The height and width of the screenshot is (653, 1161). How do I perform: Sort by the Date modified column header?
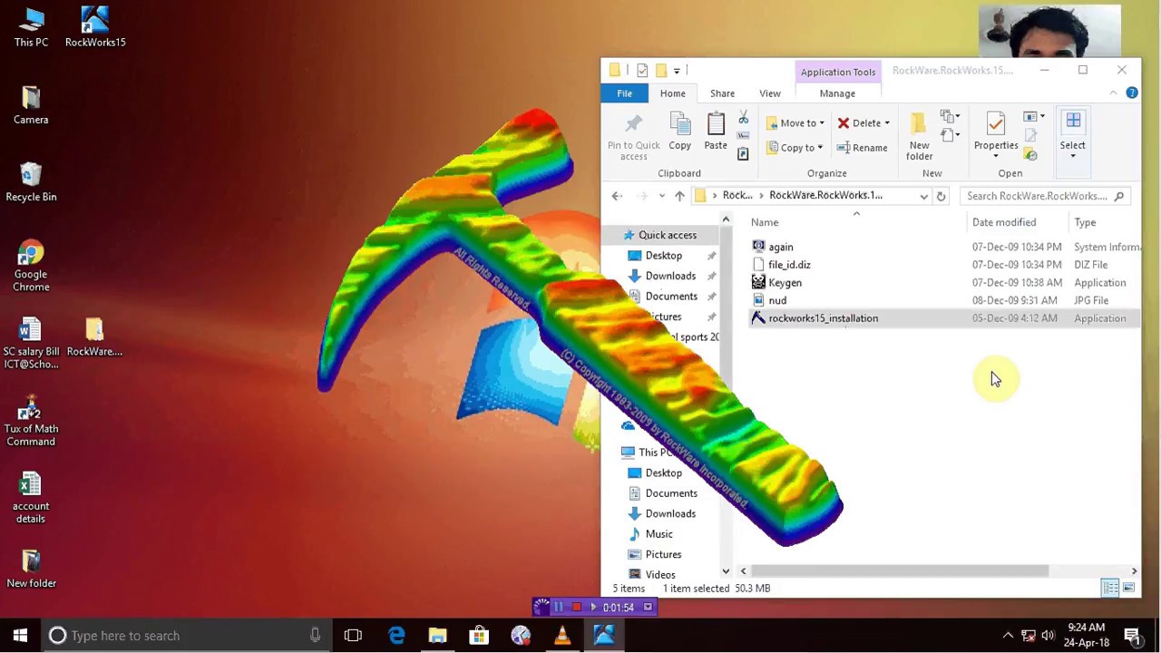pos(1004,222)
